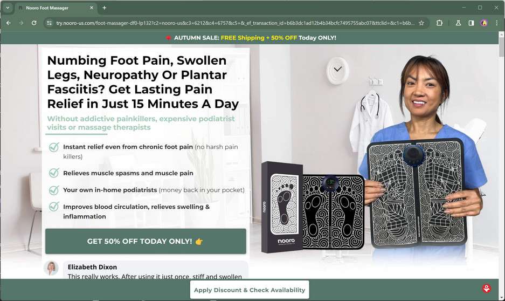
Task: Click GET 50% OFF TODAY ONLY button
Action: coord(146,241)
